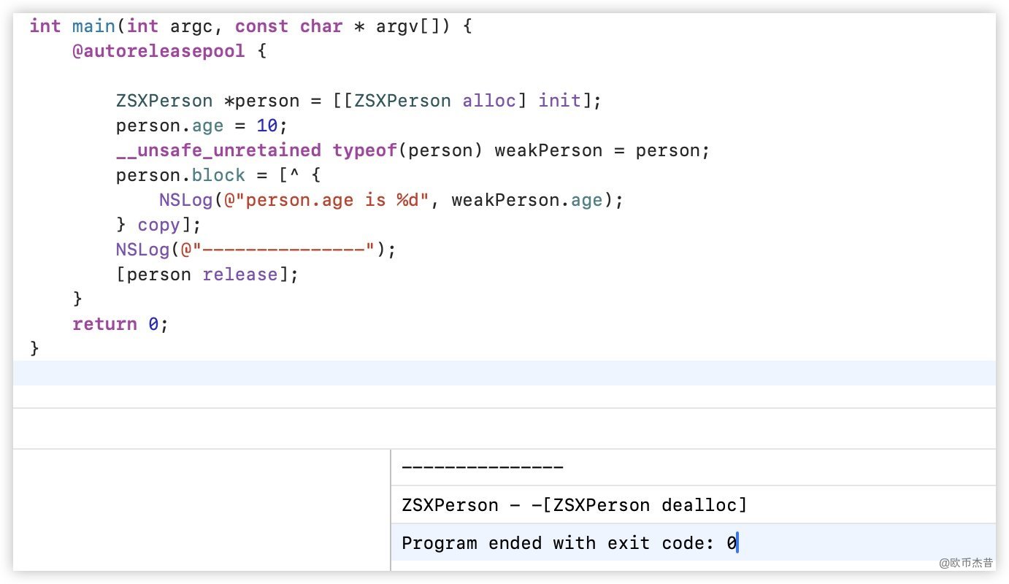Click the typeof keyword
The height and width of the screenshot is (584, 1009).
(x=365, y=150)
